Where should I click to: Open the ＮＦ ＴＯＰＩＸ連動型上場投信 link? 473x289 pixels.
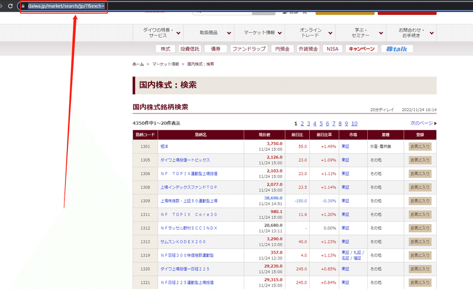(x=189, y=174)
